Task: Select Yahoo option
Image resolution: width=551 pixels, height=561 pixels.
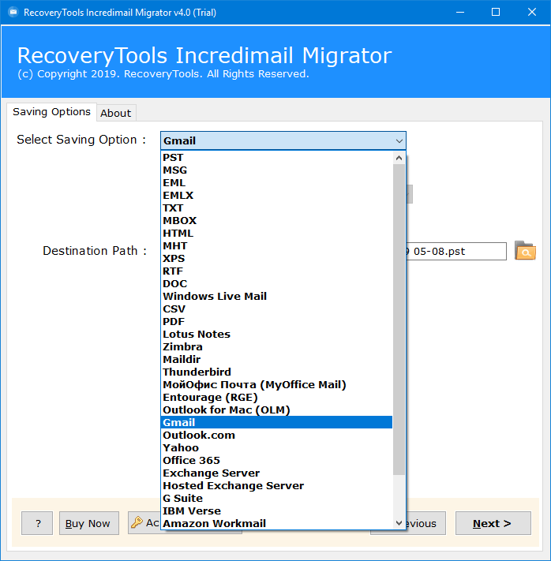Action: tap(277, 447)
